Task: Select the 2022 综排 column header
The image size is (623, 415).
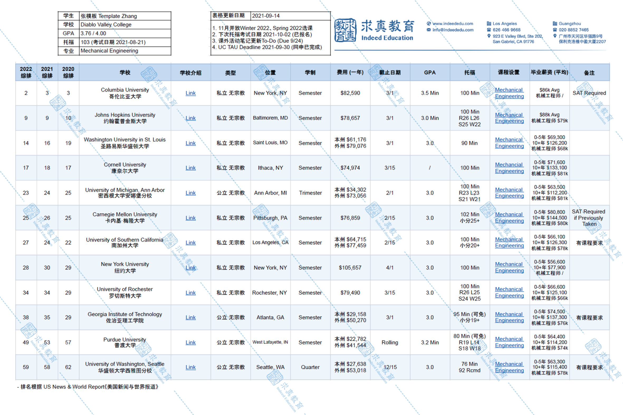Action: pyautogui.click(x=26, y=72)
